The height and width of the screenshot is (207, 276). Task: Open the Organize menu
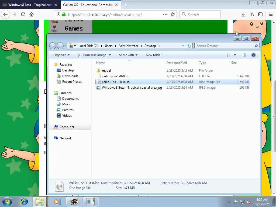pos(61,55)
